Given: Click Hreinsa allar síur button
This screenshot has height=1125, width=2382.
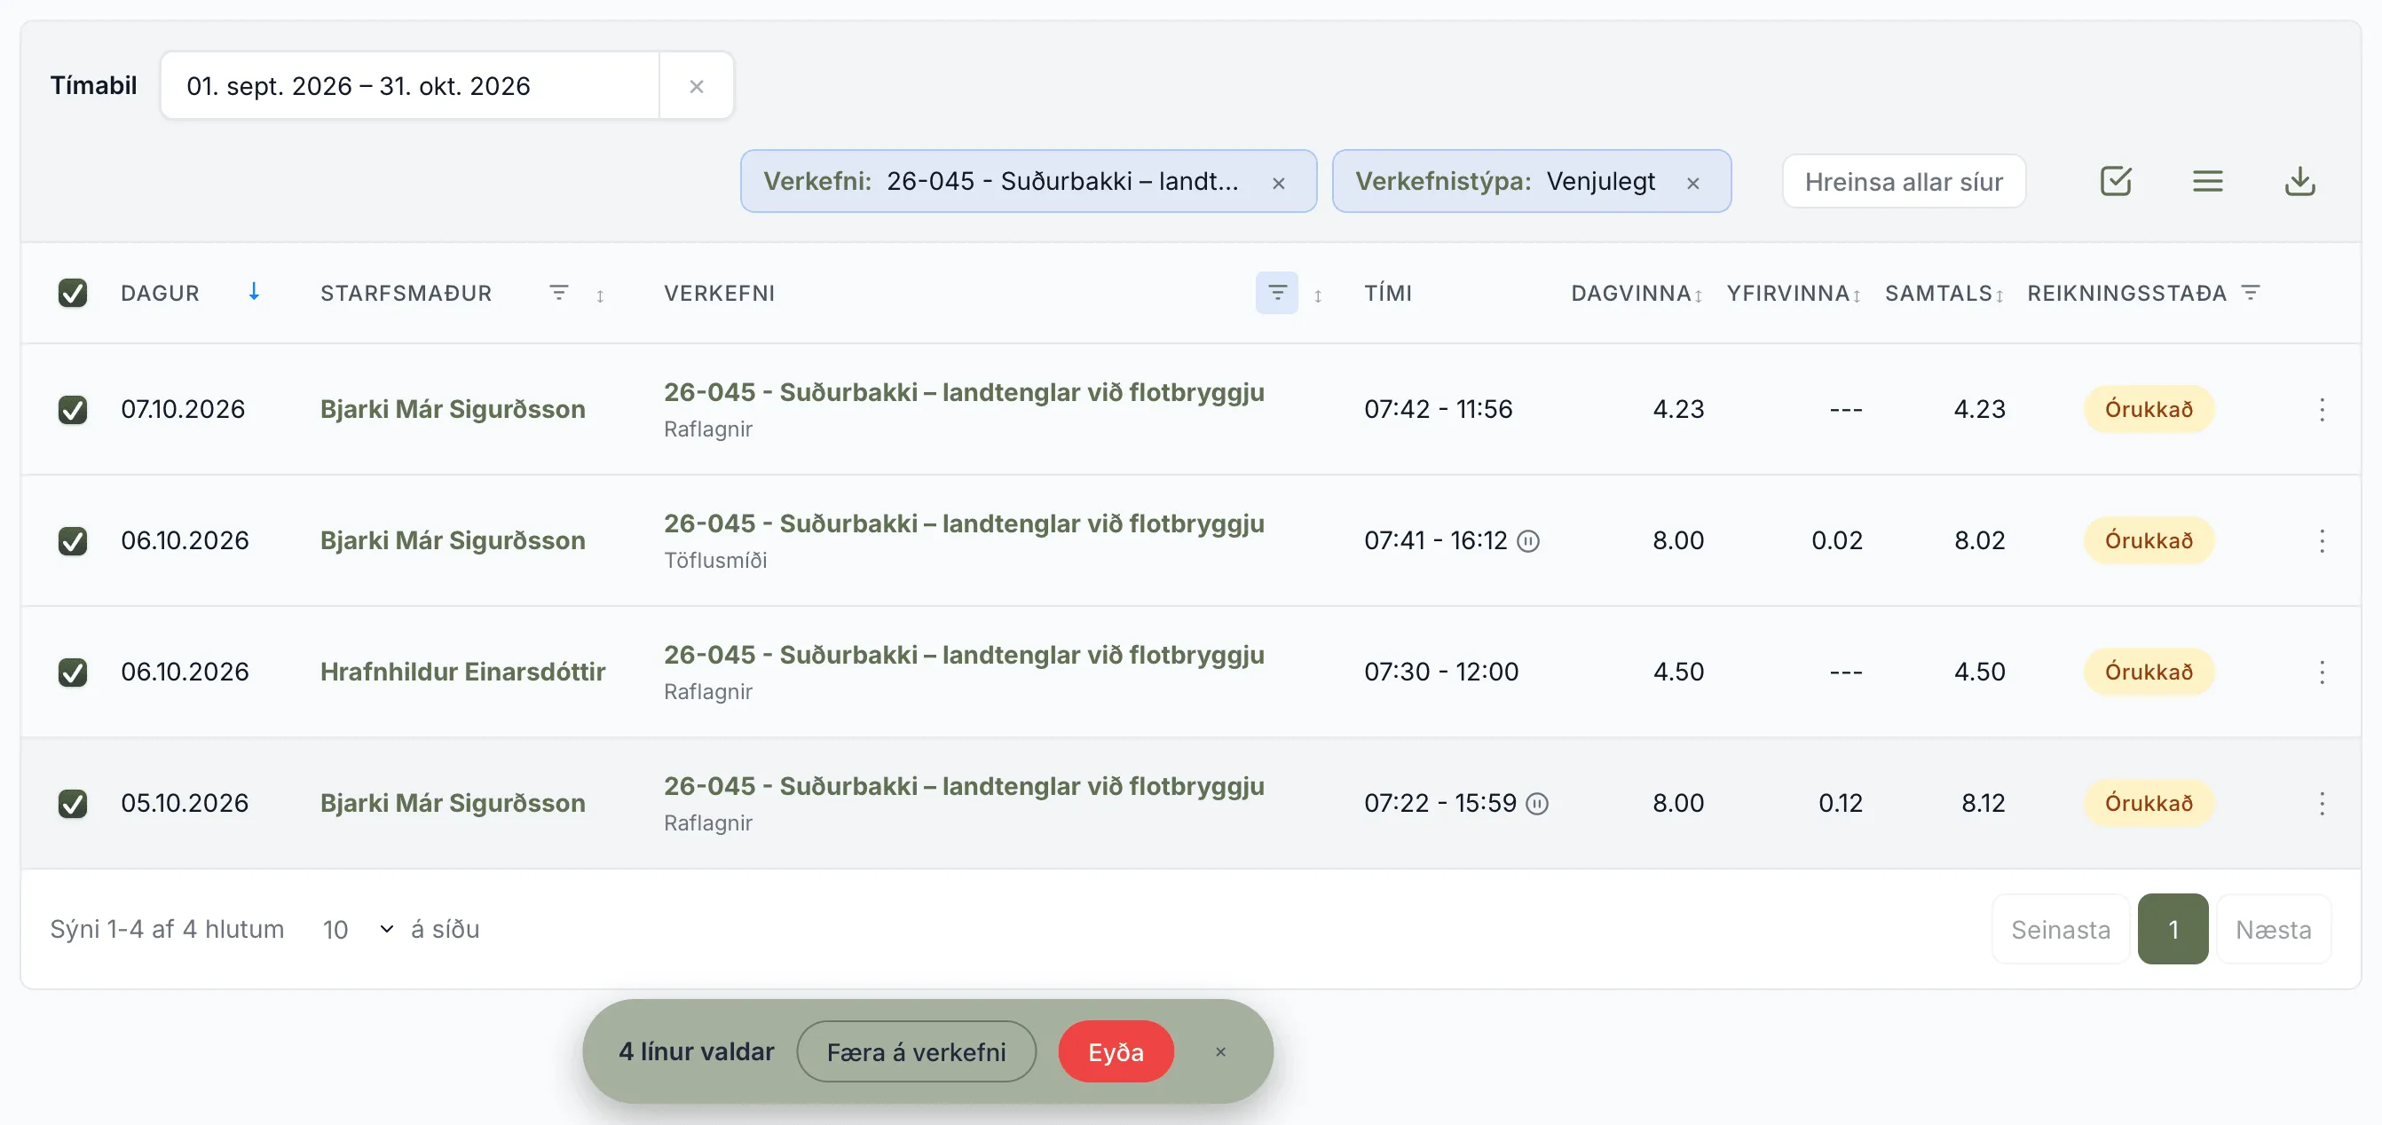Looking at the screenshot, I should pyautogui.click(x=1903, y=181).
